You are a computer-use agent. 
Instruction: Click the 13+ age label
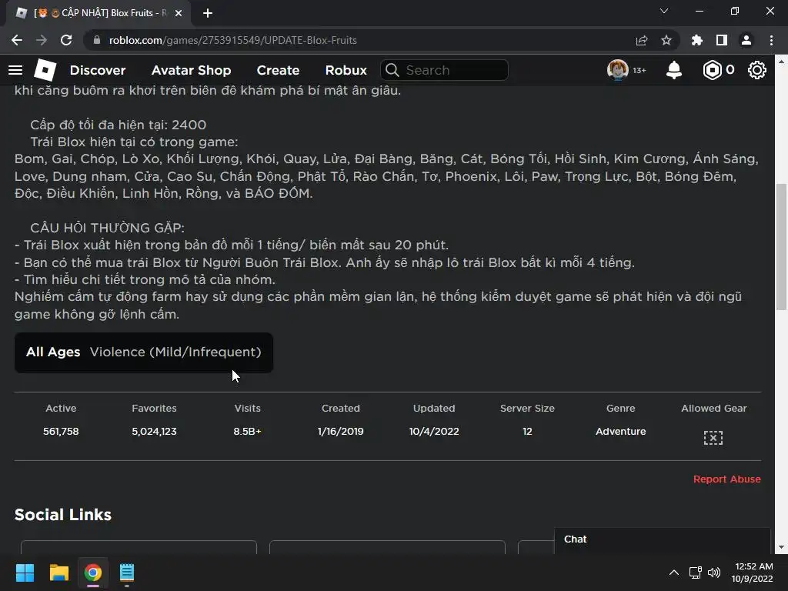(639, 70)
